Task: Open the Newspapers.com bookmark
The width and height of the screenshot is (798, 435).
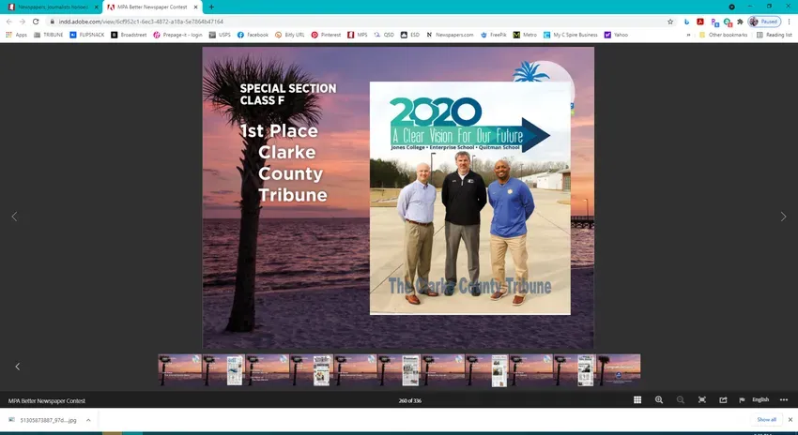Action: [453, 35]
